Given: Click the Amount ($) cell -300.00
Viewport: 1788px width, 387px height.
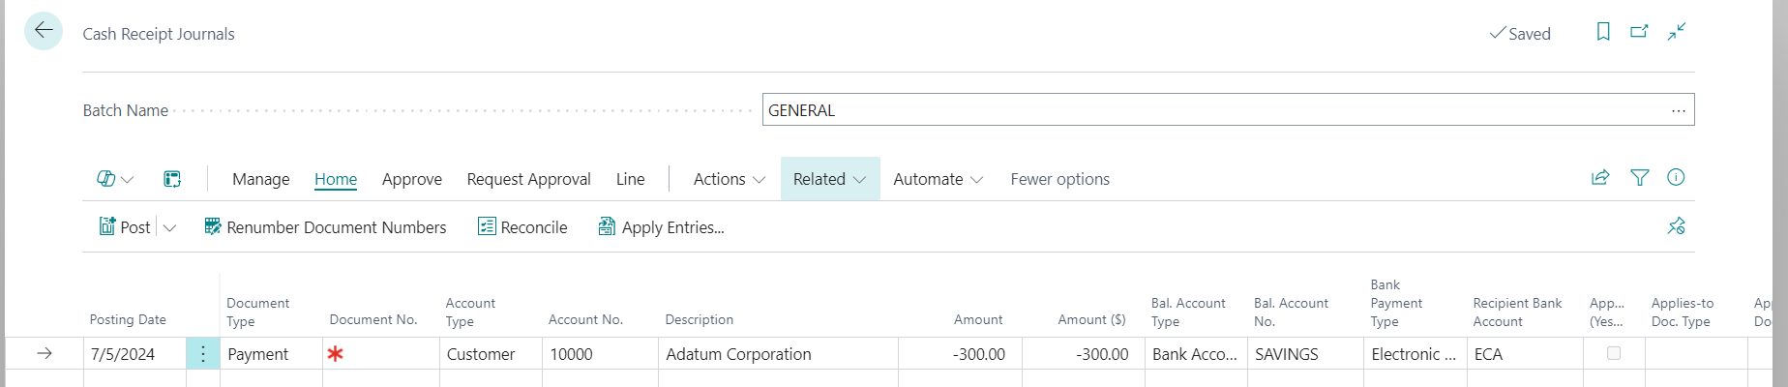Looking at the screenshot, I should point(1084,354).
